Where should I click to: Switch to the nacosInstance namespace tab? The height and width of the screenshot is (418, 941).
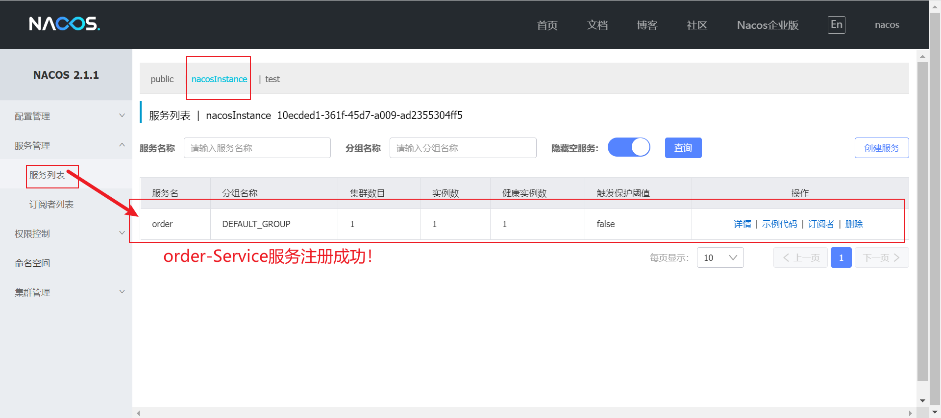[219, 79]
